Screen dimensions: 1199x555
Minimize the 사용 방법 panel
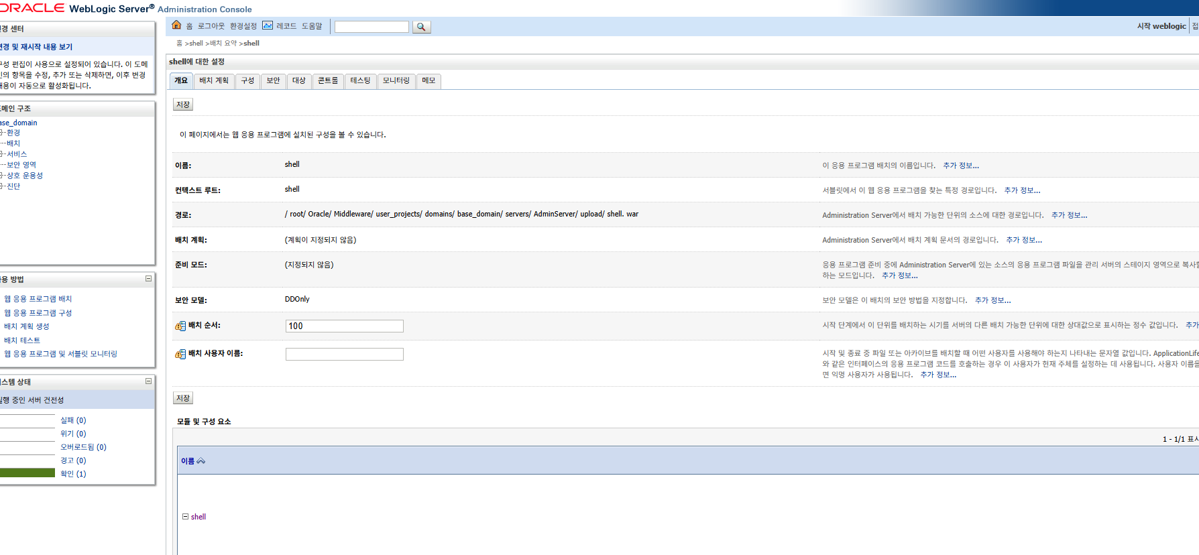[x=148, y=279]
